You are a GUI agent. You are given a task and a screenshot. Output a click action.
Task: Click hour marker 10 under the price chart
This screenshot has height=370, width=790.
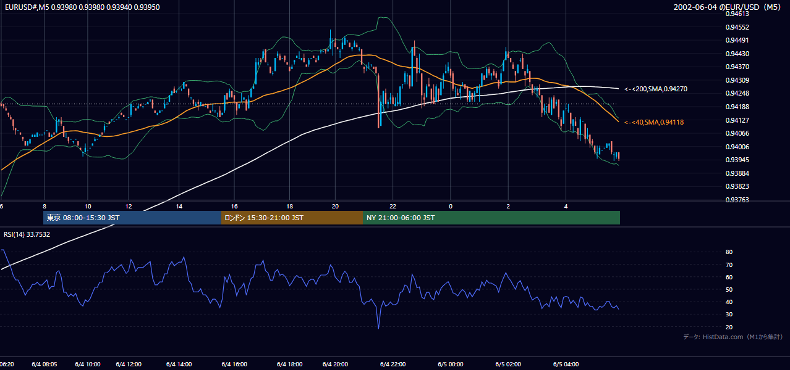pyautogui.click(x=88, y=206)
